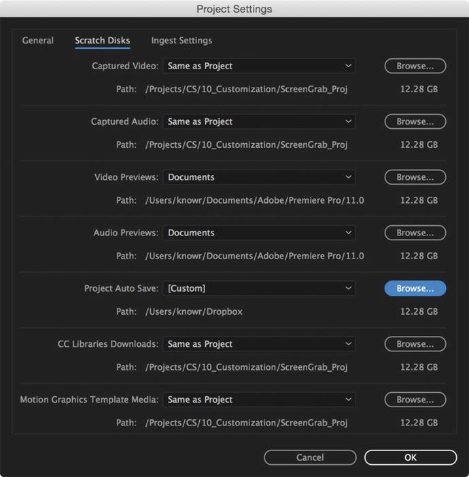Image resolution: width=469 pixels, height=477 pixels.
Task: Browse for Video Previews folder
Action: [x=415, y=177]
